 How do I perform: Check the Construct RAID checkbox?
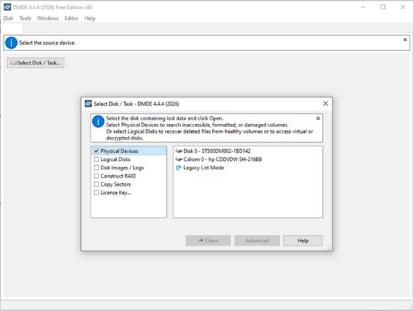click(x=96, y=176)
